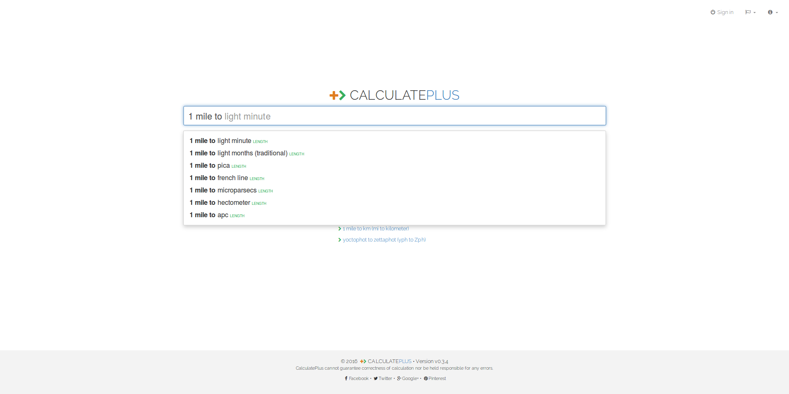The width and height of the screenshot is (789, 394).
Task: Pick the 1 mile to french line suggestion
Action: [x=394, y=178]
